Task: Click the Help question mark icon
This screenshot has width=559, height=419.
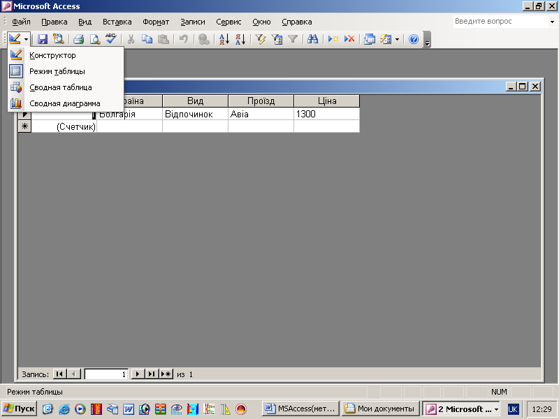Action: click(414, 39)
